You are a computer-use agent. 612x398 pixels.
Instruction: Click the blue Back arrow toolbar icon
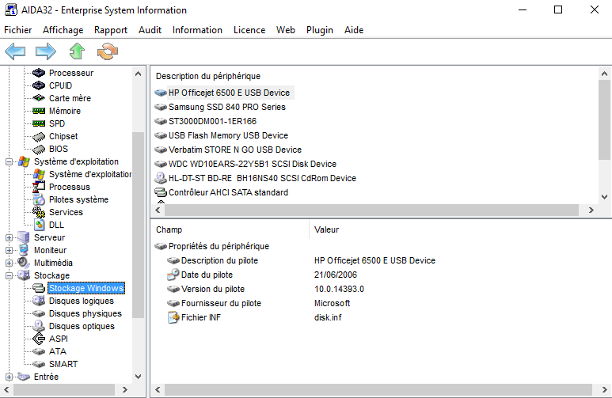click(x=15, y=52)
